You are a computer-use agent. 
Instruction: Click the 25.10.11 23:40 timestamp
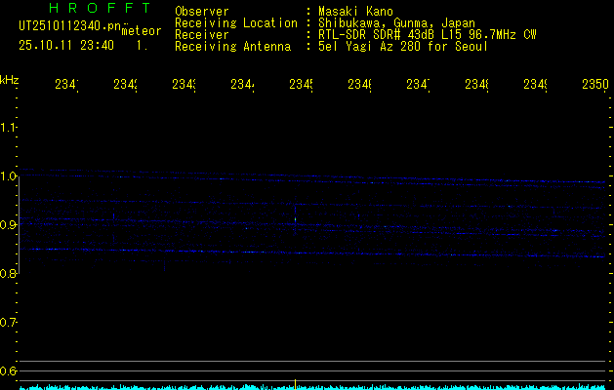(x=65, y=45)
